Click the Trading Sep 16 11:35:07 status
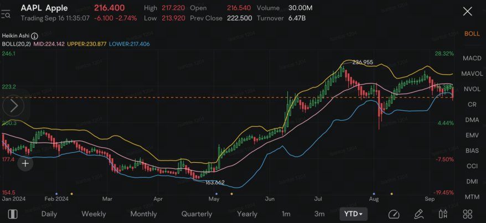Image resolution: width=486 pixels, height=223 pixels. (55, 18)
